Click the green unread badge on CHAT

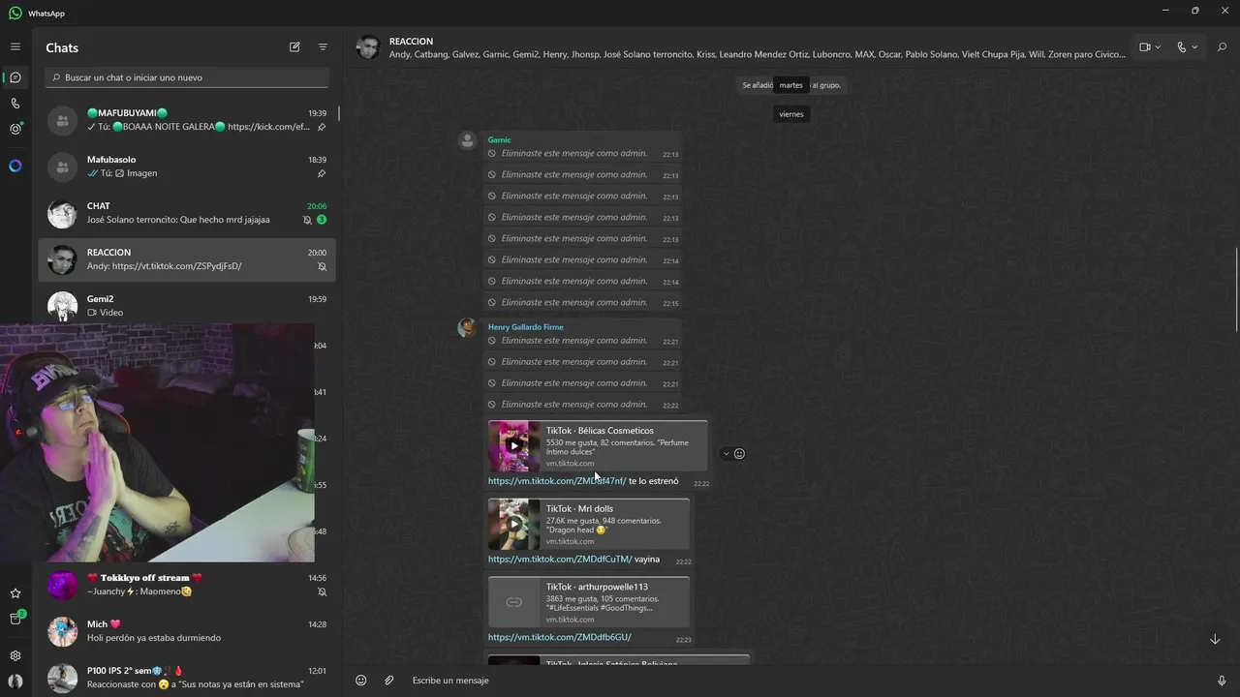coord(322,220)
